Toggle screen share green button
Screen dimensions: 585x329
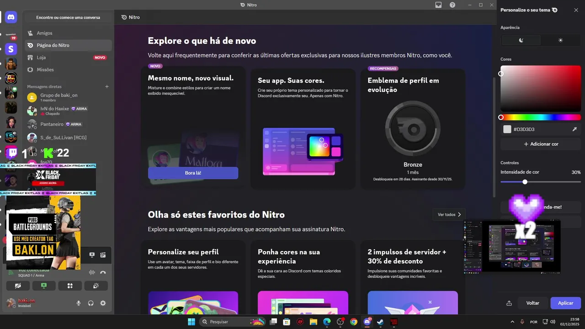44,286
